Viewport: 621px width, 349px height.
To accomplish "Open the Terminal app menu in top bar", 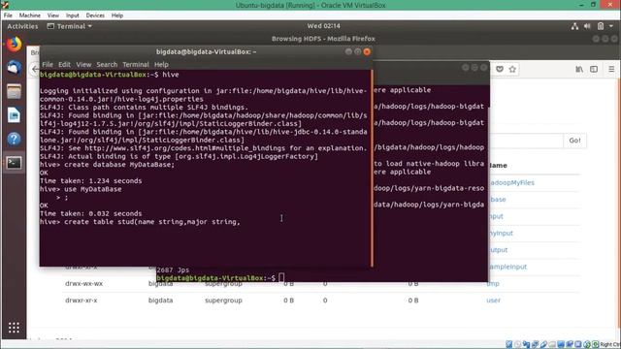I will click(x=69, y=26).
